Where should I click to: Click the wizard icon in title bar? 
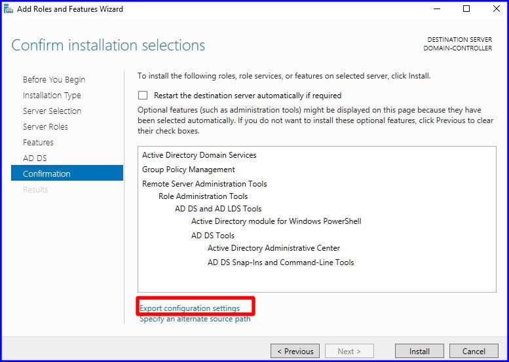(x=8, y=9)
